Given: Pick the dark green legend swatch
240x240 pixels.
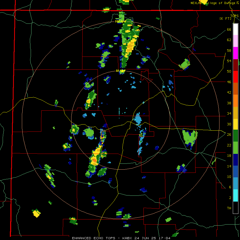Looking at the screenshot, I should (235, 136).
